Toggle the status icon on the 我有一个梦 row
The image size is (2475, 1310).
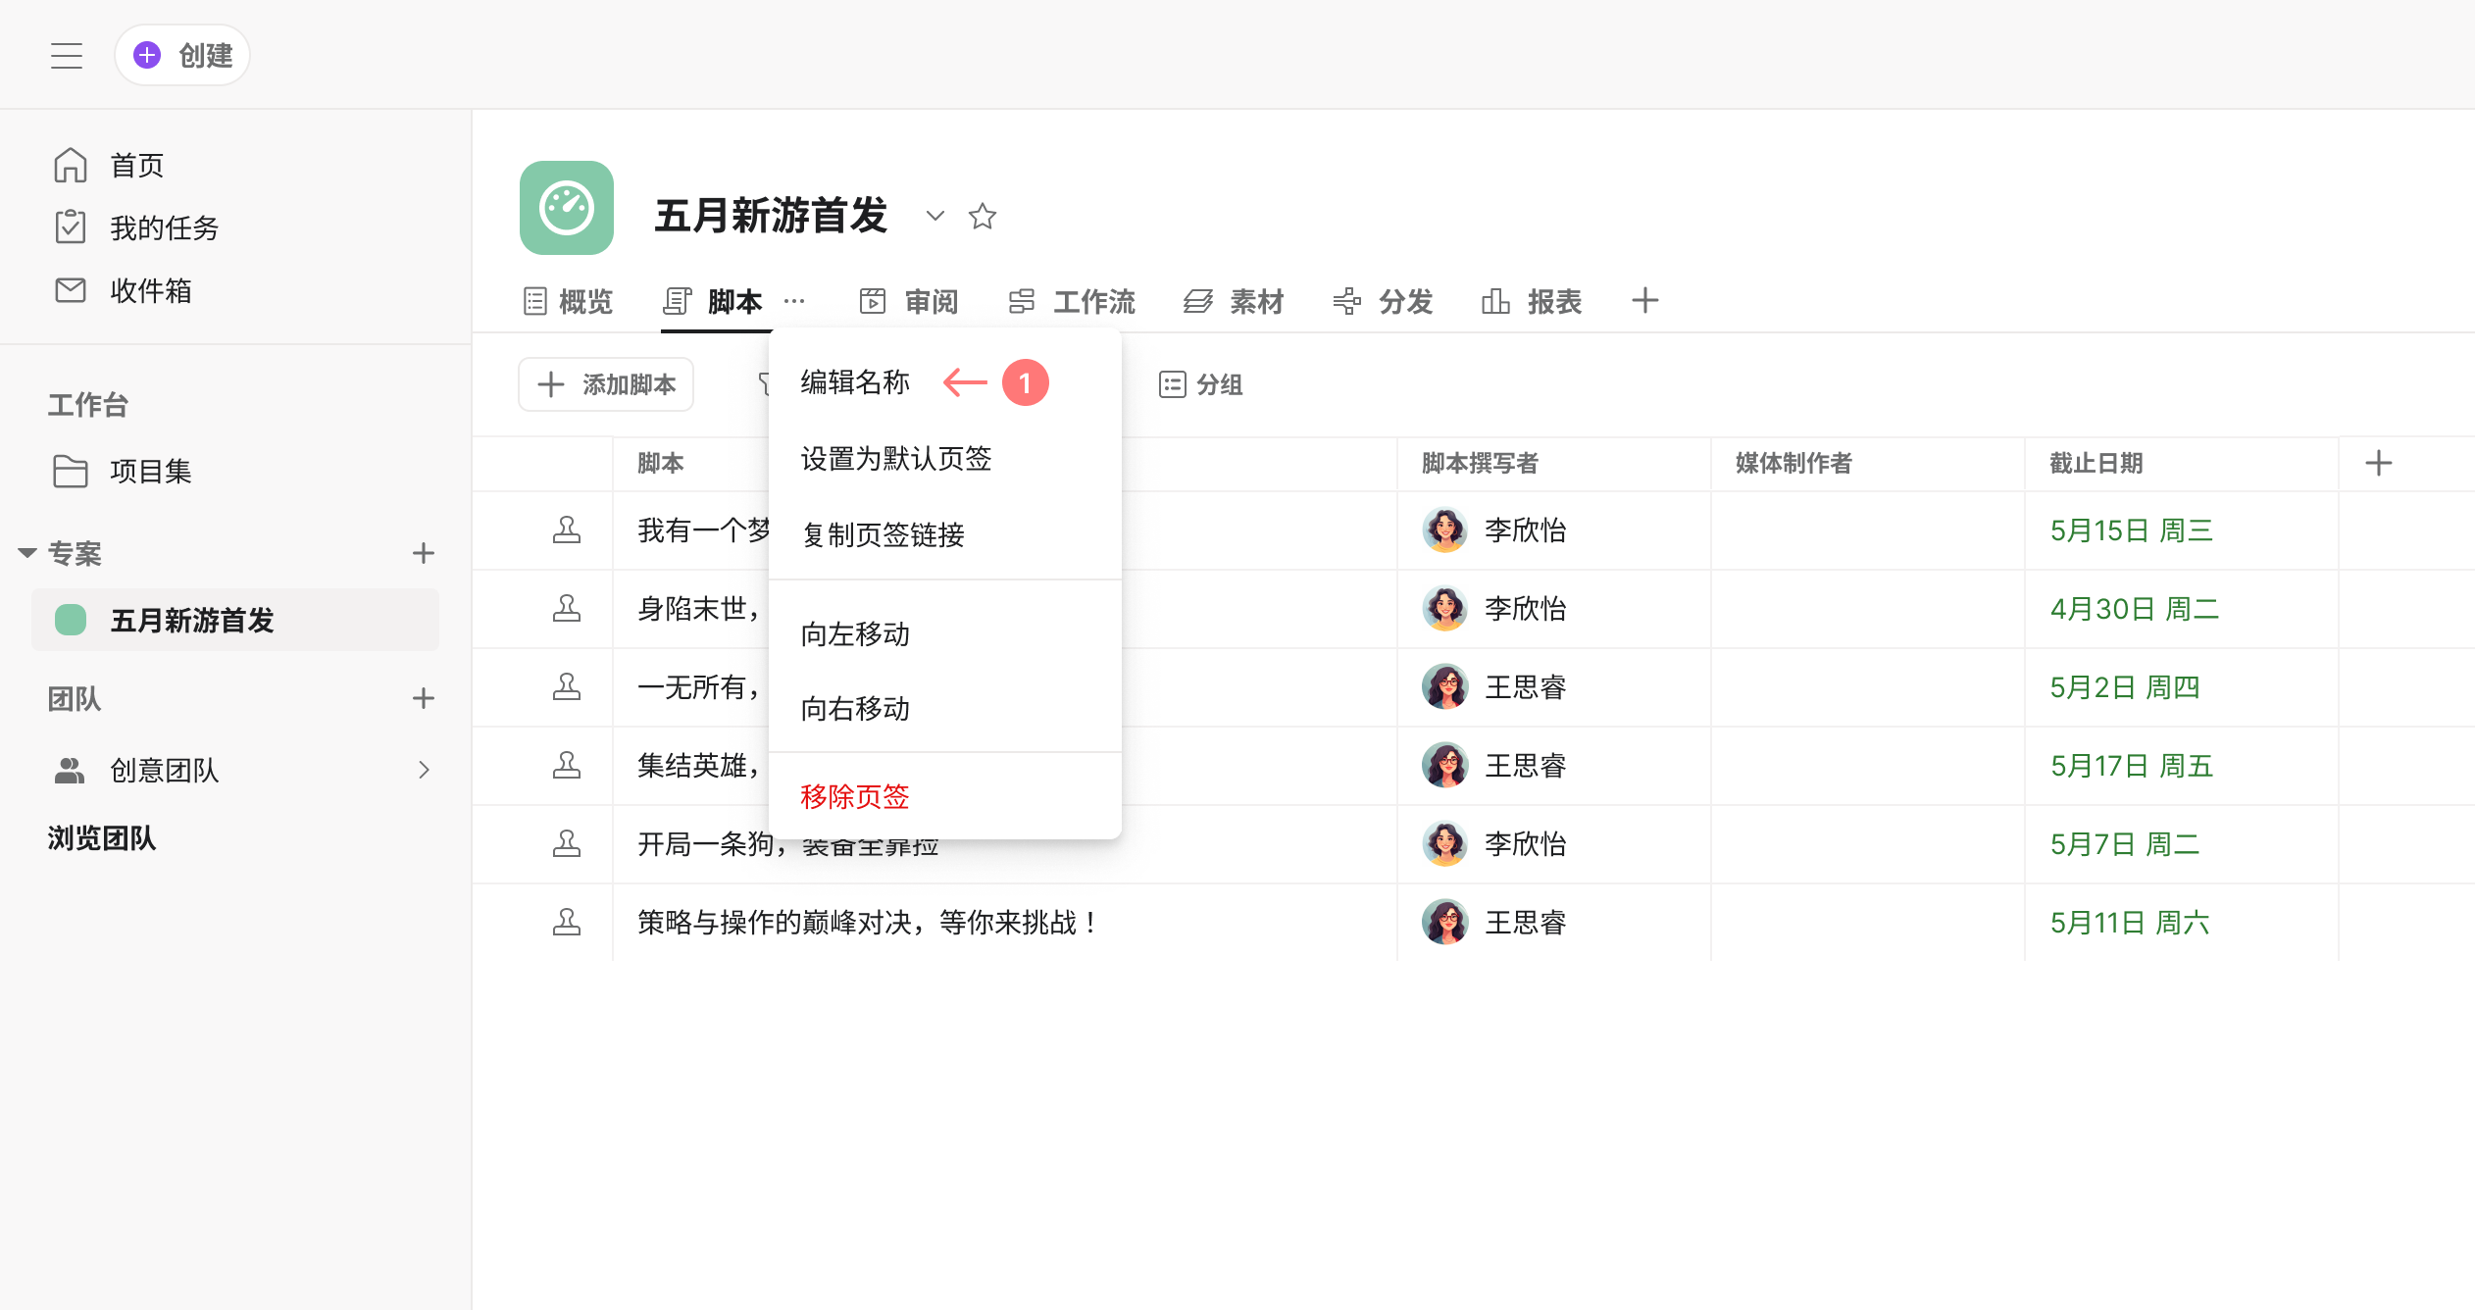566,530
